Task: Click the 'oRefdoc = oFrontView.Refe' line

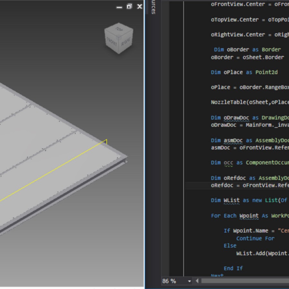Action: [250, 185]
